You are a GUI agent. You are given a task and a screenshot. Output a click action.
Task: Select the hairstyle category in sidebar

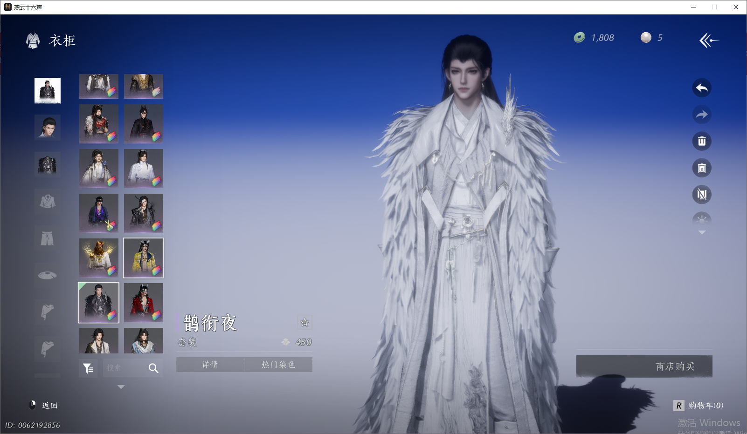click(x=48, y=127)
